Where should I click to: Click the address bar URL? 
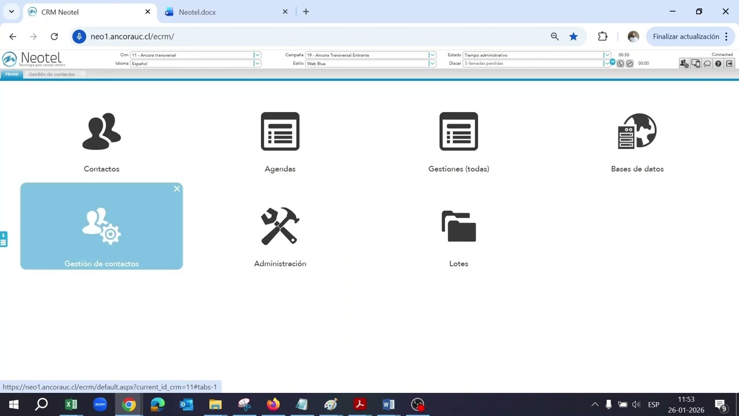(132, 36)
